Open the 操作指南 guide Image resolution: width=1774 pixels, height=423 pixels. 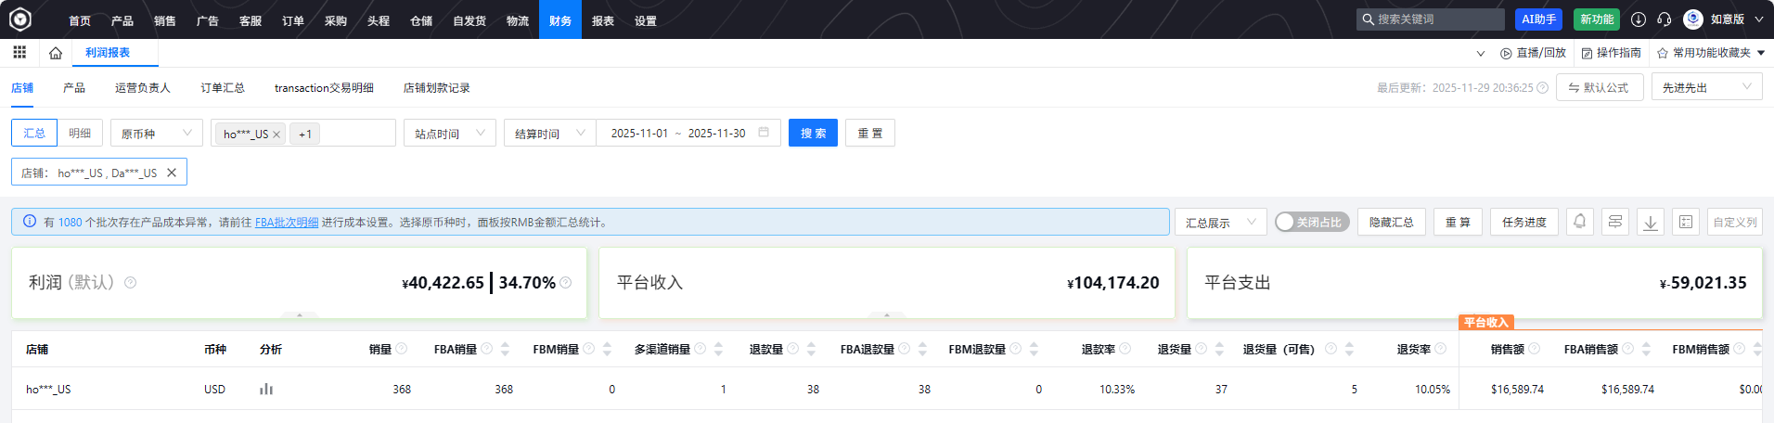coord(1612,53)
